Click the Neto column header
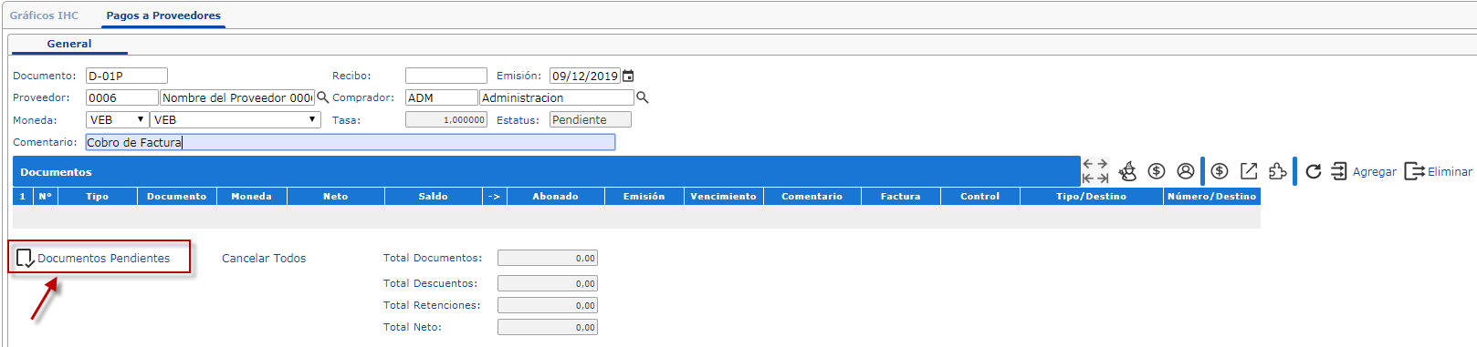Viewport: 1477px width, 347px height. click(x=336, y=196)
